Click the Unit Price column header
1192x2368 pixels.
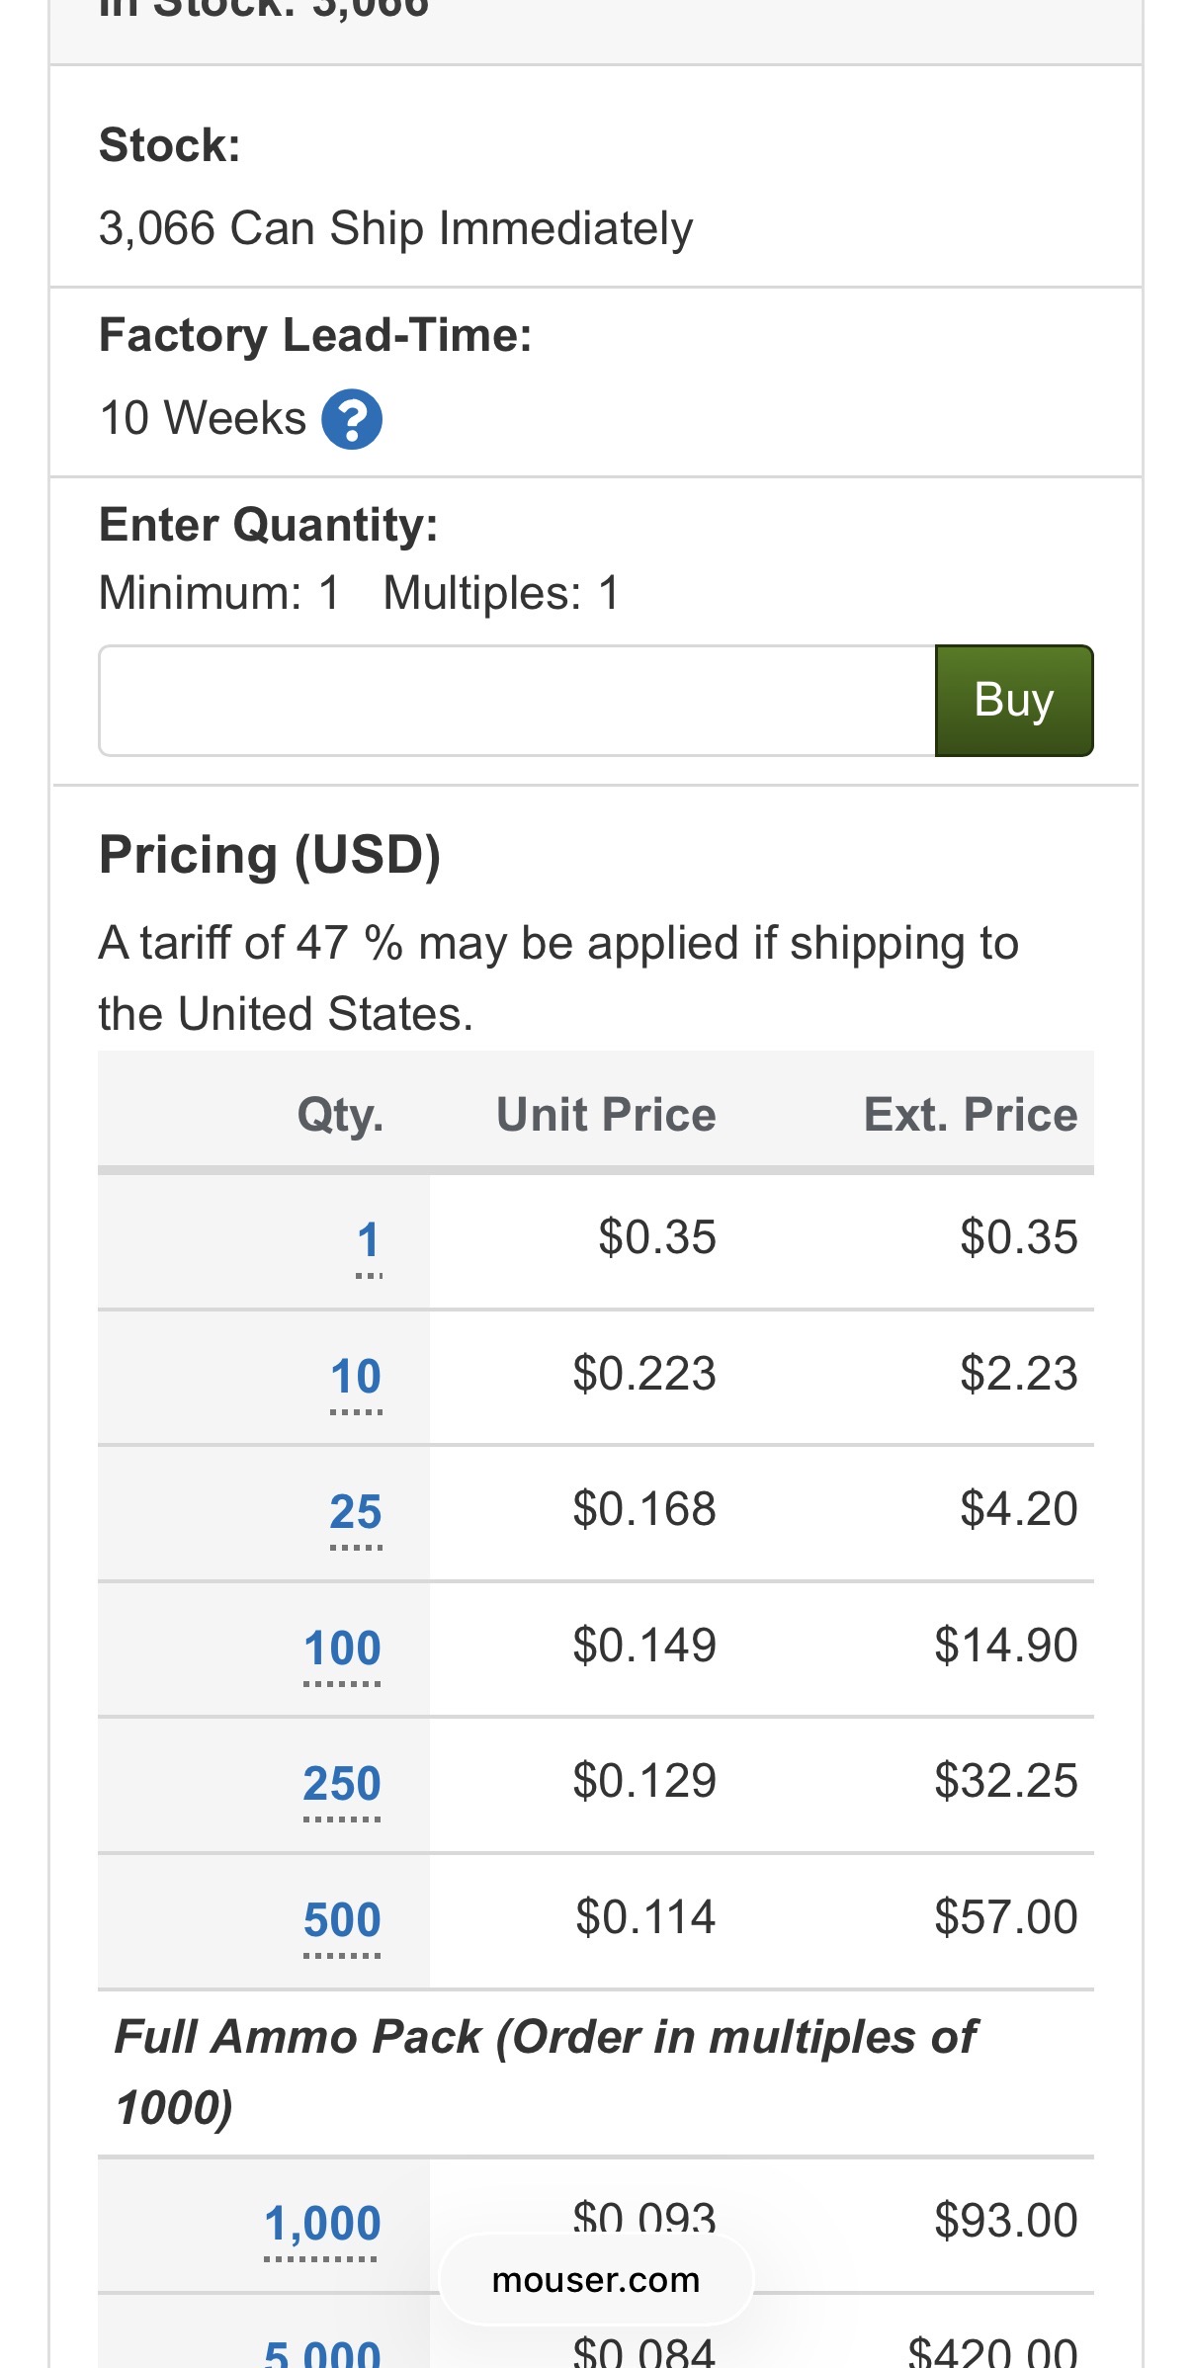pyautogui.click(x=606, y=1115)
